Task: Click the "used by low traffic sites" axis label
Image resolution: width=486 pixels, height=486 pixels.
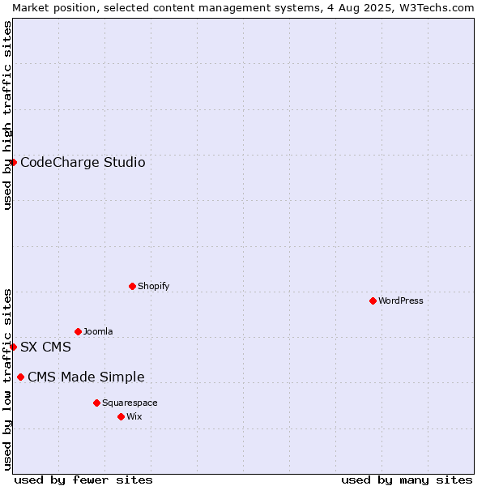Action: coord(6,381)
